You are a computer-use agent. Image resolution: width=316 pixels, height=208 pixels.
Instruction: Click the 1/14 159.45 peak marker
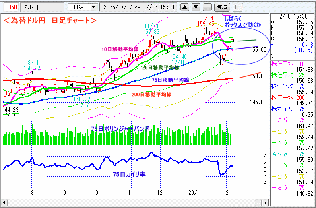[207, 21]
